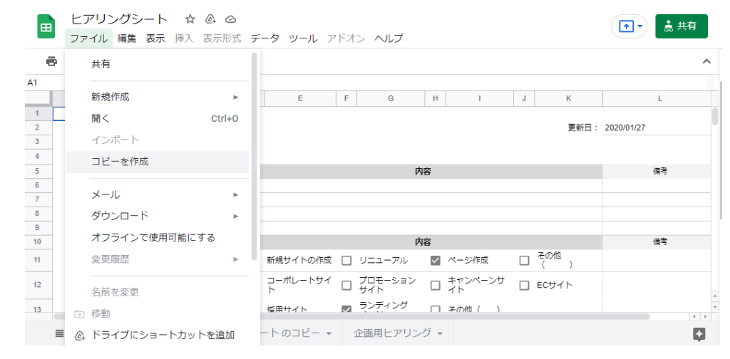The height and width of the screenshot is (359, 730).
Task: Click the file menu vertical scrollbar
Action: [x=255, y=156]
